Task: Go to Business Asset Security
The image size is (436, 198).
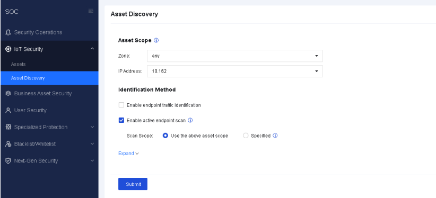Action: pos(49,94)
